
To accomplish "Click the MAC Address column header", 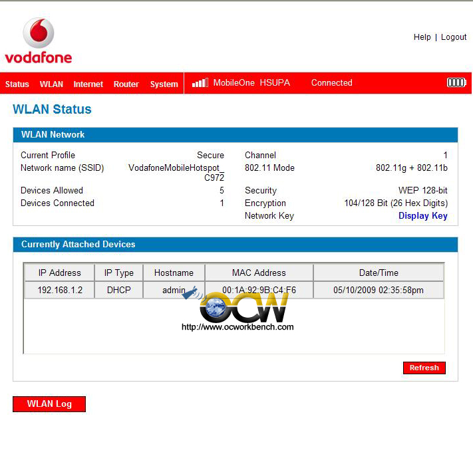I will point(259,273).
